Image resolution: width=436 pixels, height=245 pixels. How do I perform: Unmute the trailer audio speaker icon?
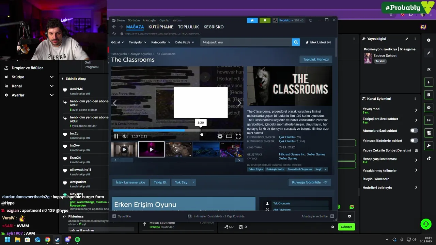(x=124, y=136)
